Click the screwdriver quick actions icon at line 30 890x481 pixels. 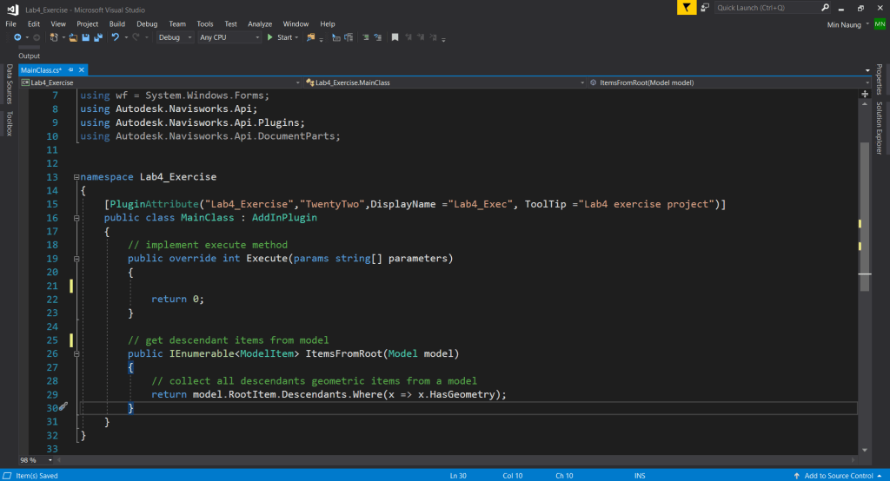(63, 407)
